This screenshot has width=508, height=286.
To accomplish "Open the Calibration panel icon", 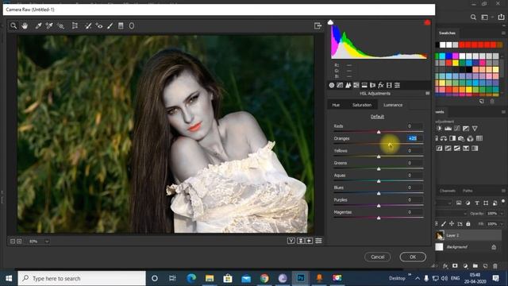I will (389, 85).
